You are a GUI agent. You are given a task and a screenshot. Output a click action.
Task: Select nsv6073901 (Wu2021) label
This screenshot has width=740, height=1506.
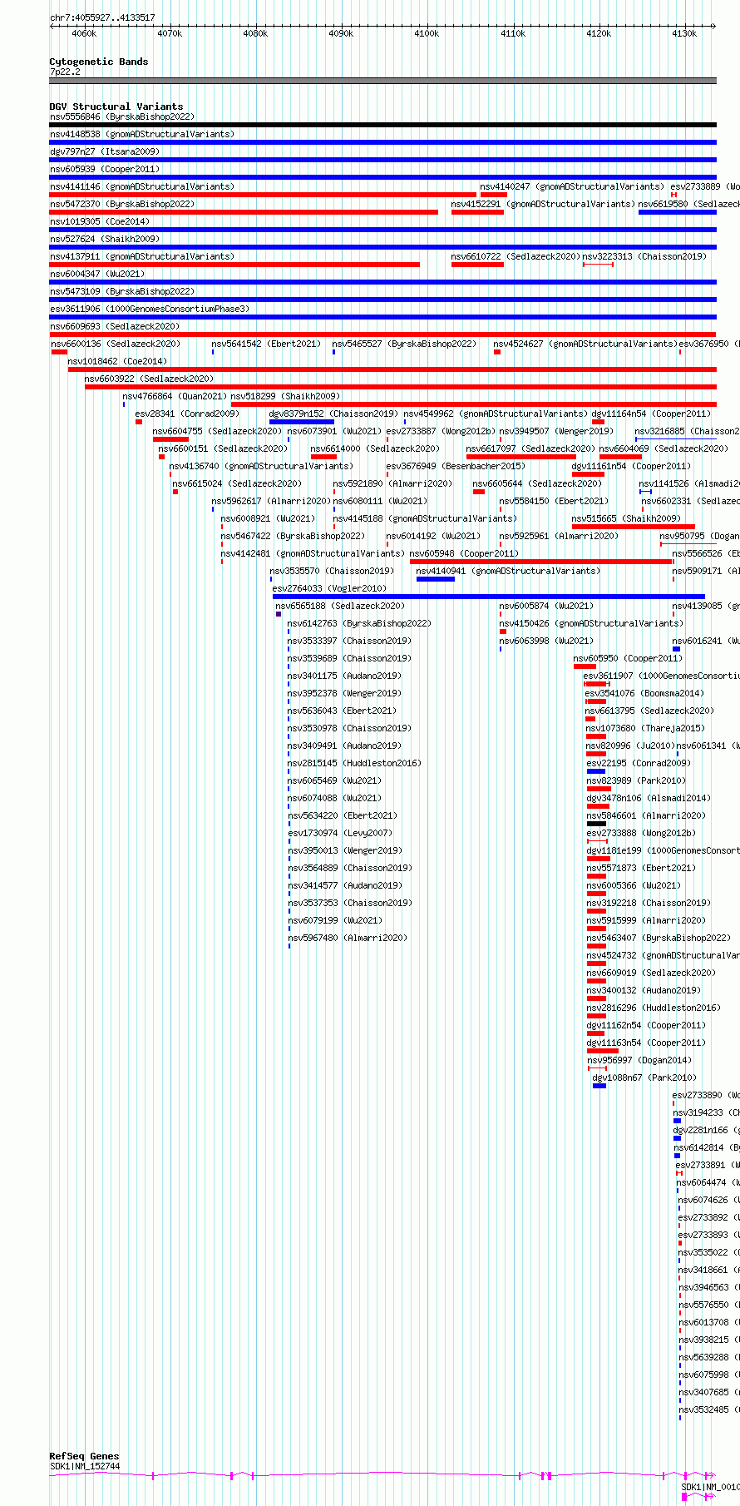click(x=334, y=431)
